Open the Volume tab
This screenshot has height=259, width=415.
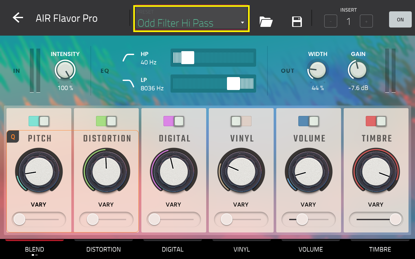pyautogui.click(x=311, y=249)
